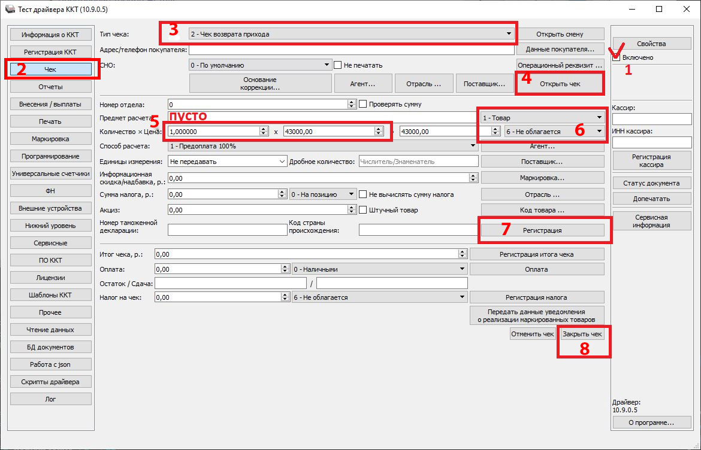Click the Адрес/телефон покупателя input field
Screen dimensions: 701x450
[351, 50]
